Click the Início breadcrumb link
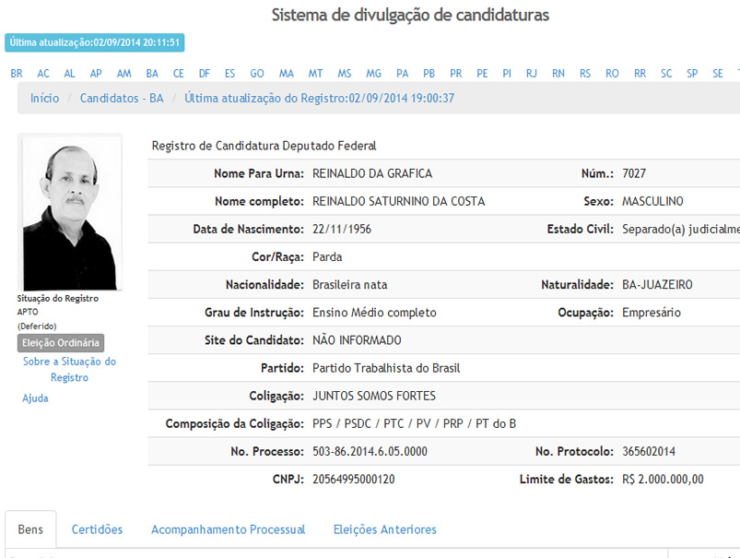The width and height of the screenshot is (740, 558). tap(44, 98)
